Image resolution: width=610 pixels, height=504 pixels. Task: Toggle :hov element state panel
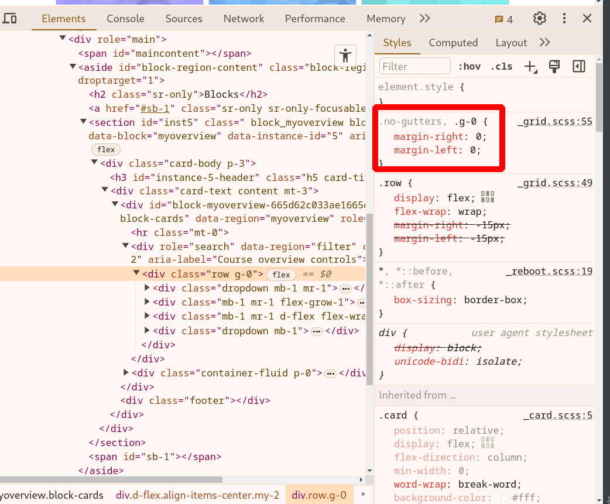coord(470,67)
